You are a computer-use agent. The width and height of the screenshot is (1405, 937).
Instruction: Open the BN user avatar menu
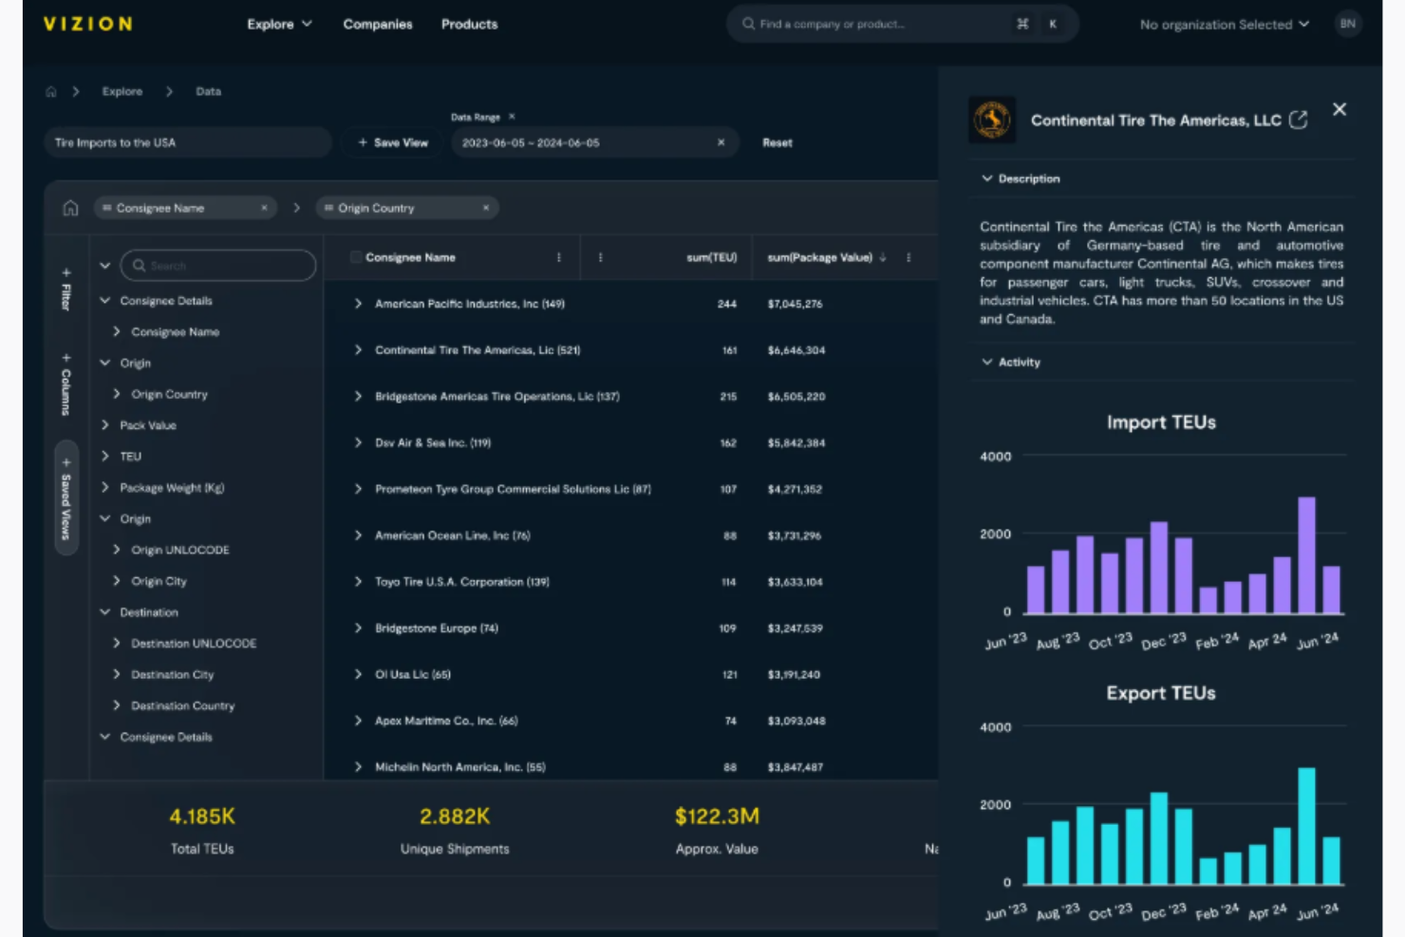pos(1347,24)
